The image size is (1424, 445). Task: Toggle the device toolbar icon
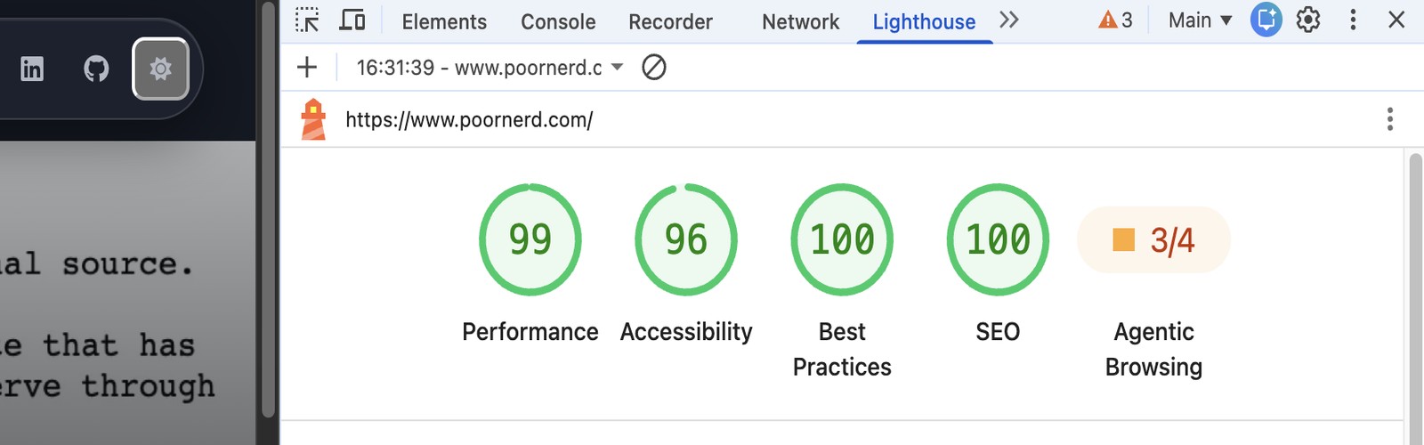click(352, 20)
